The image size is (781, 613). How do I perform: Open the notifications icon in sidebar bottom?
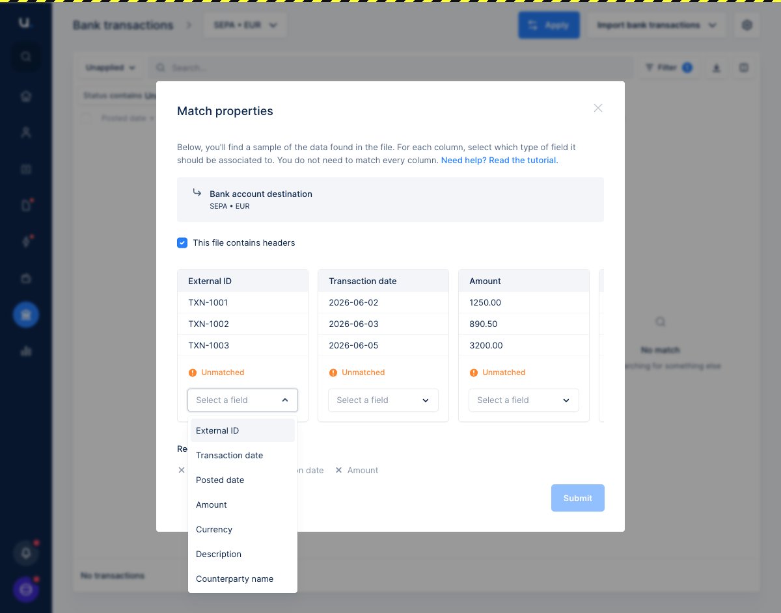tap(26, 553)
